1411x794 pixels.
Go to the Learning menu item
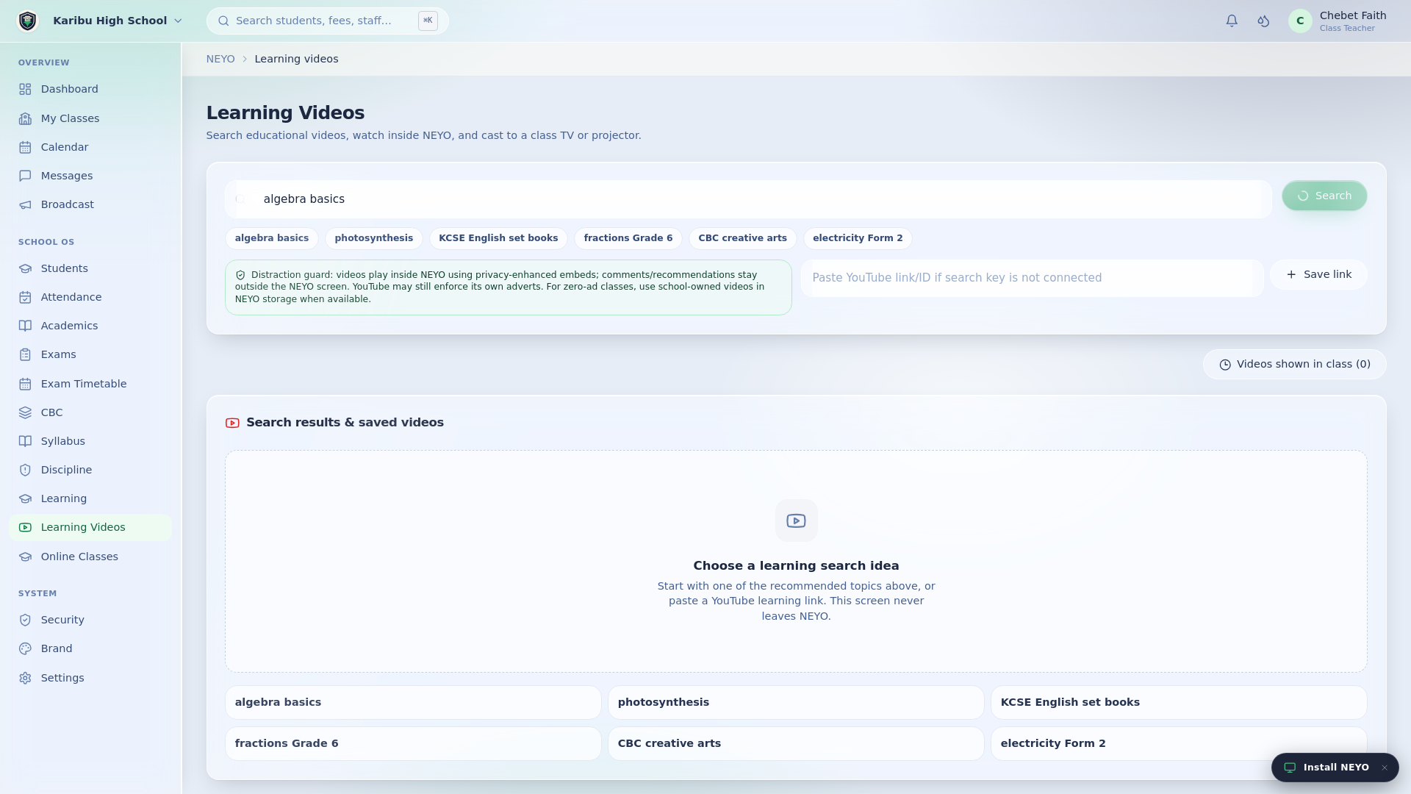pos(90,498)
